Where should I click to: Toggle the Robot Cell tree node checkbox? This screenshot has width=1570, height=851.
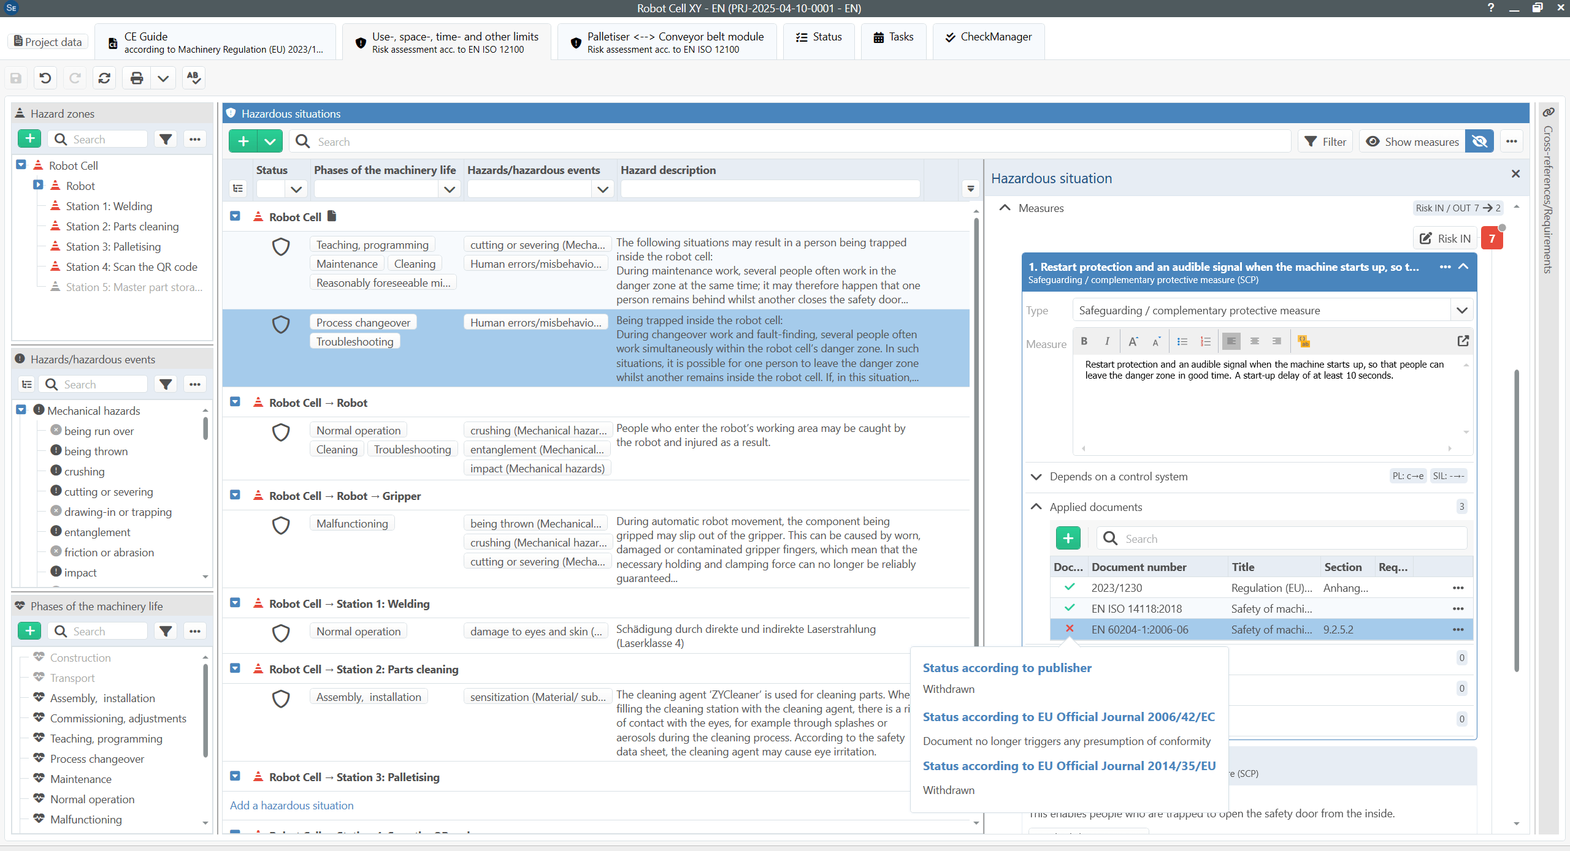(x=21, y=165)
